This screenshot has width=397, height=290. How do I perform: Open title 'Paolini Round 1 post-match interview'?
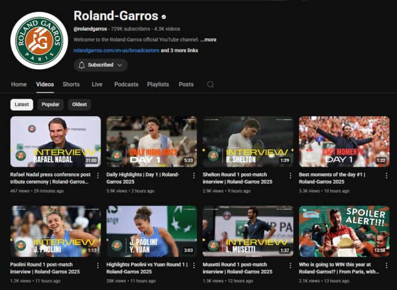coord(45,268)
